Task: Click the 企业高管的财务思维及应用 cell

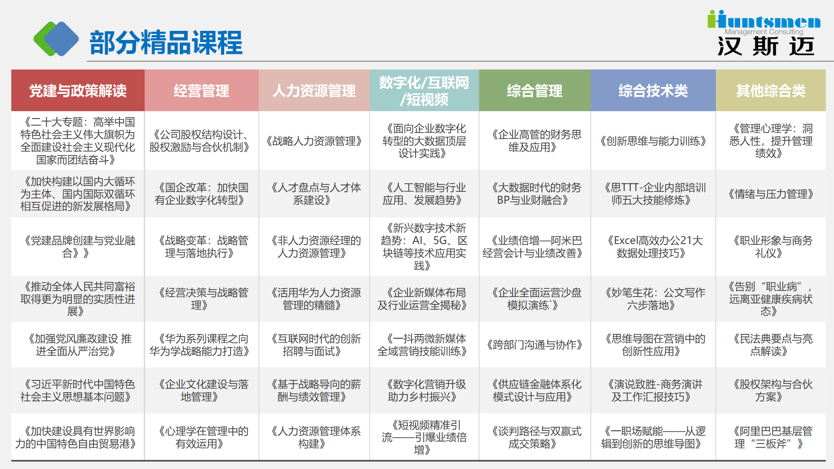Action: point(535,141)
